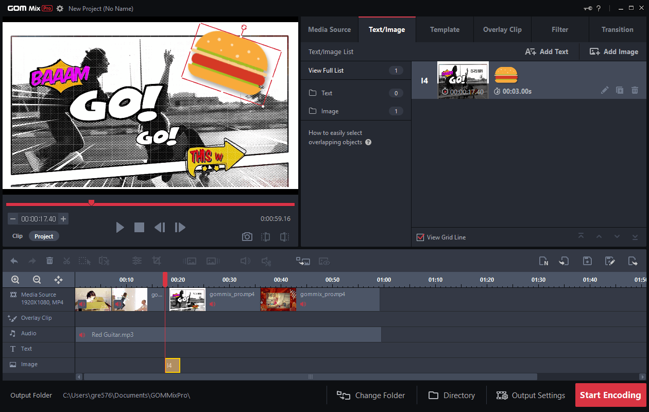
Task: Switch to the Template tab
Action: [444, 29]
